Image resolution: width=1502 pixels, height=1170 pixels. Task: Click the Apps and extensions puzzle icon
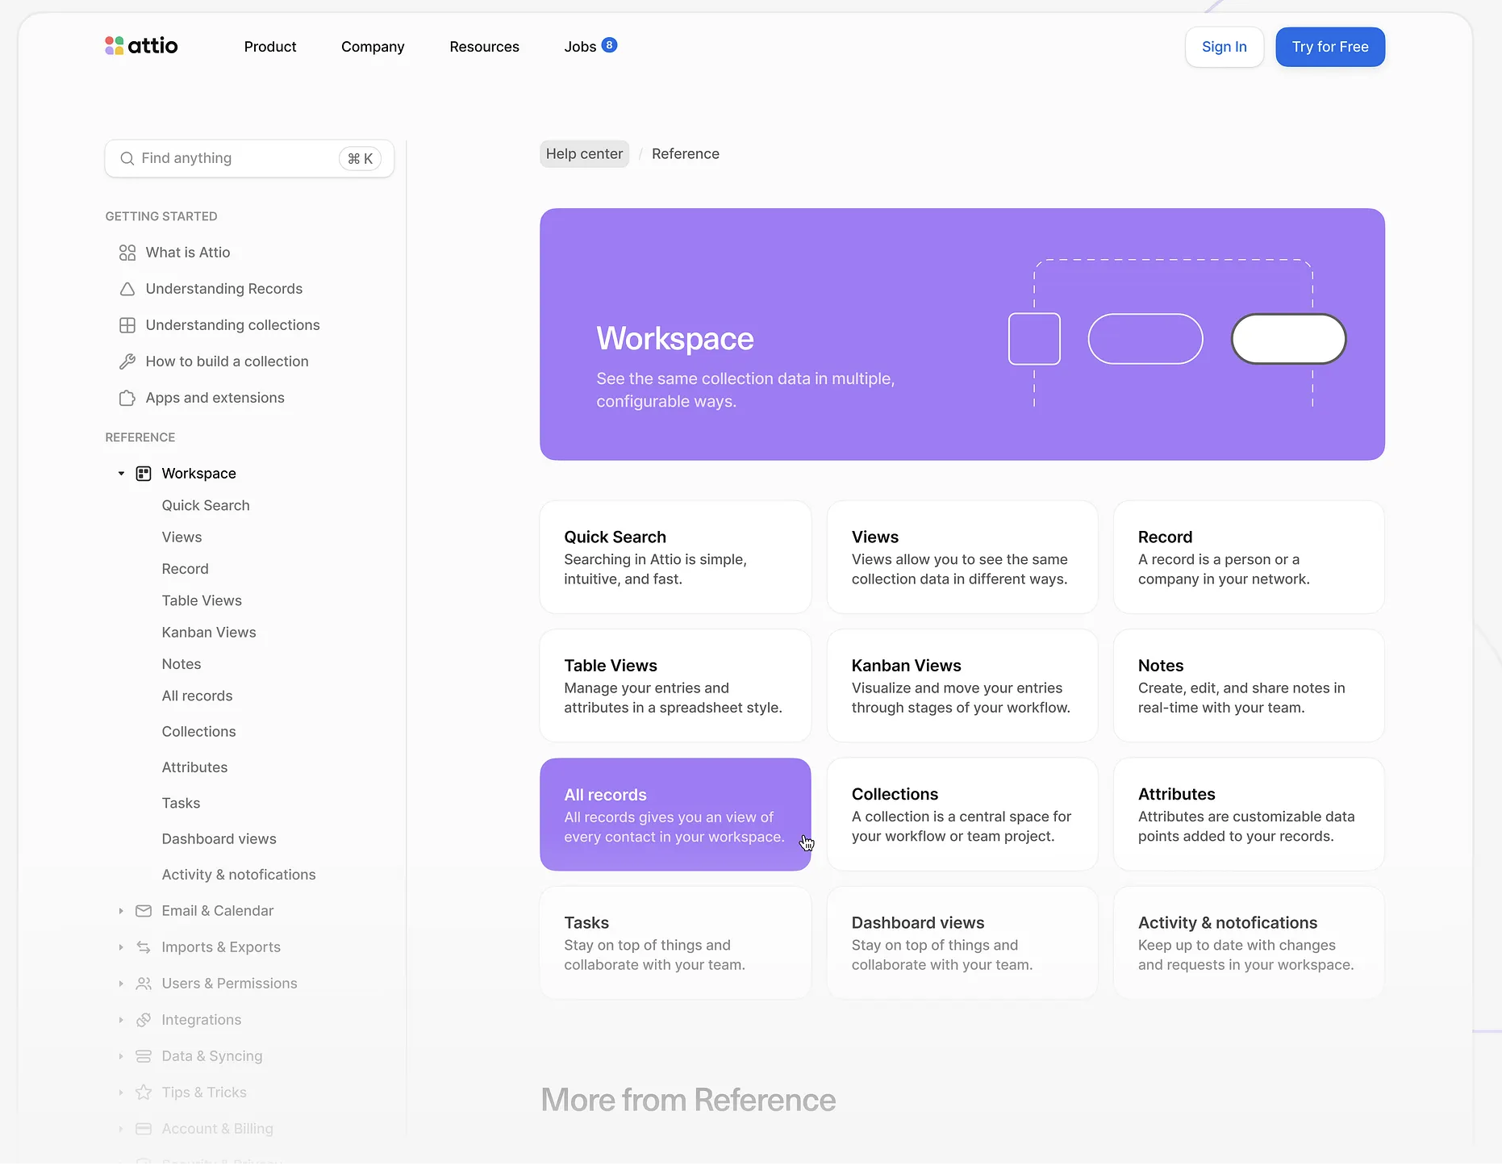(127, 398)
